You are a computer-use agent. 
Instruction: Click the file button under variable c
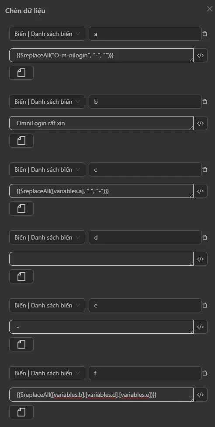21,208
